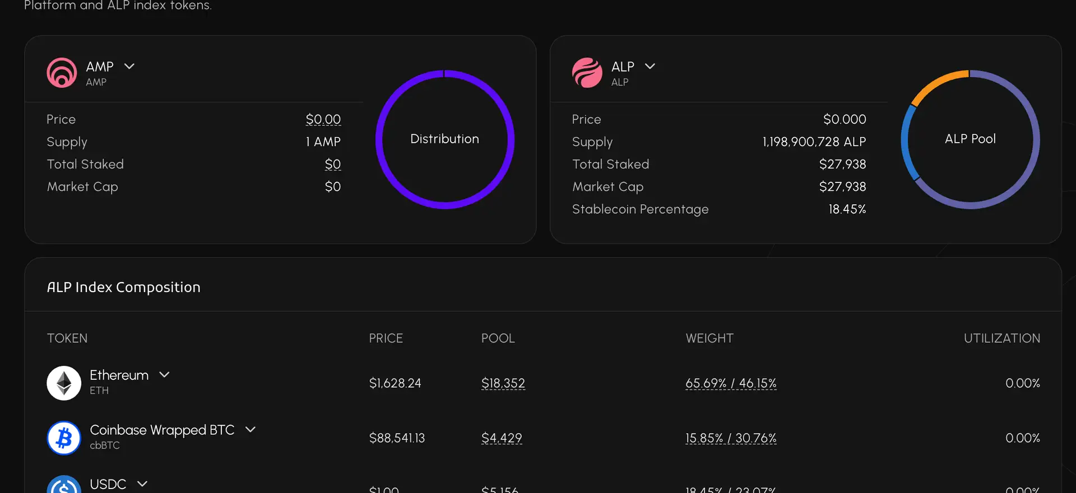Open the Coinbase Wrapped BTC dropdown chevron

click(x=251, y=430)
